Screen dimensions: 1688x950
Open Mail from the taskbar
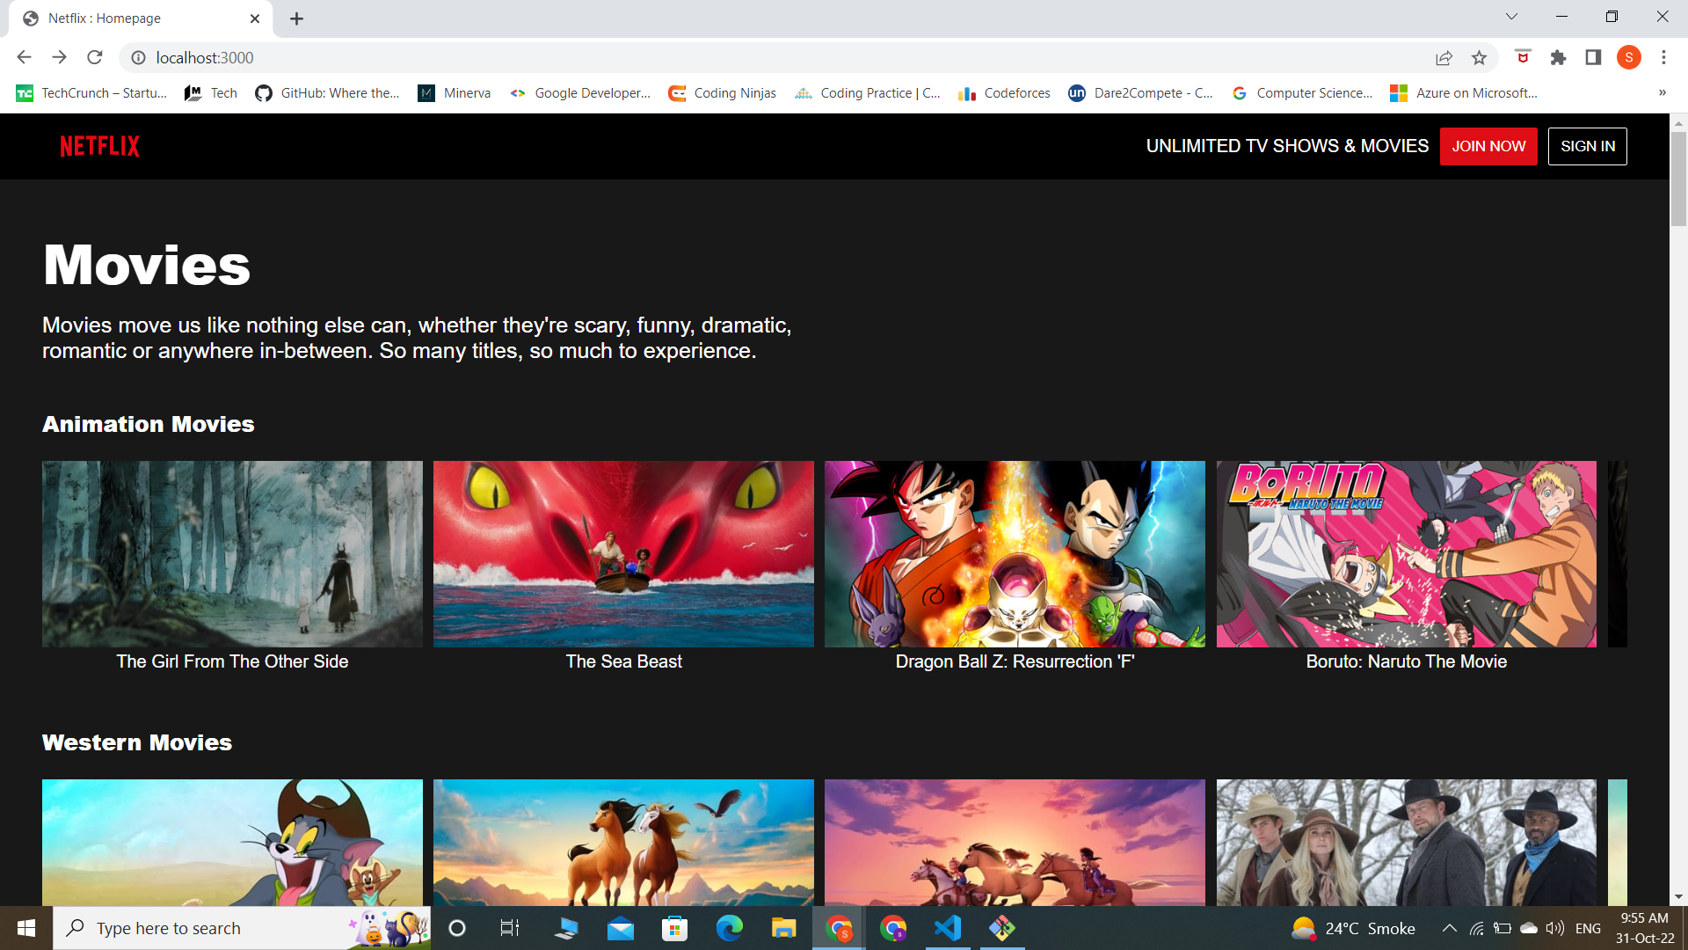(622, 928)
